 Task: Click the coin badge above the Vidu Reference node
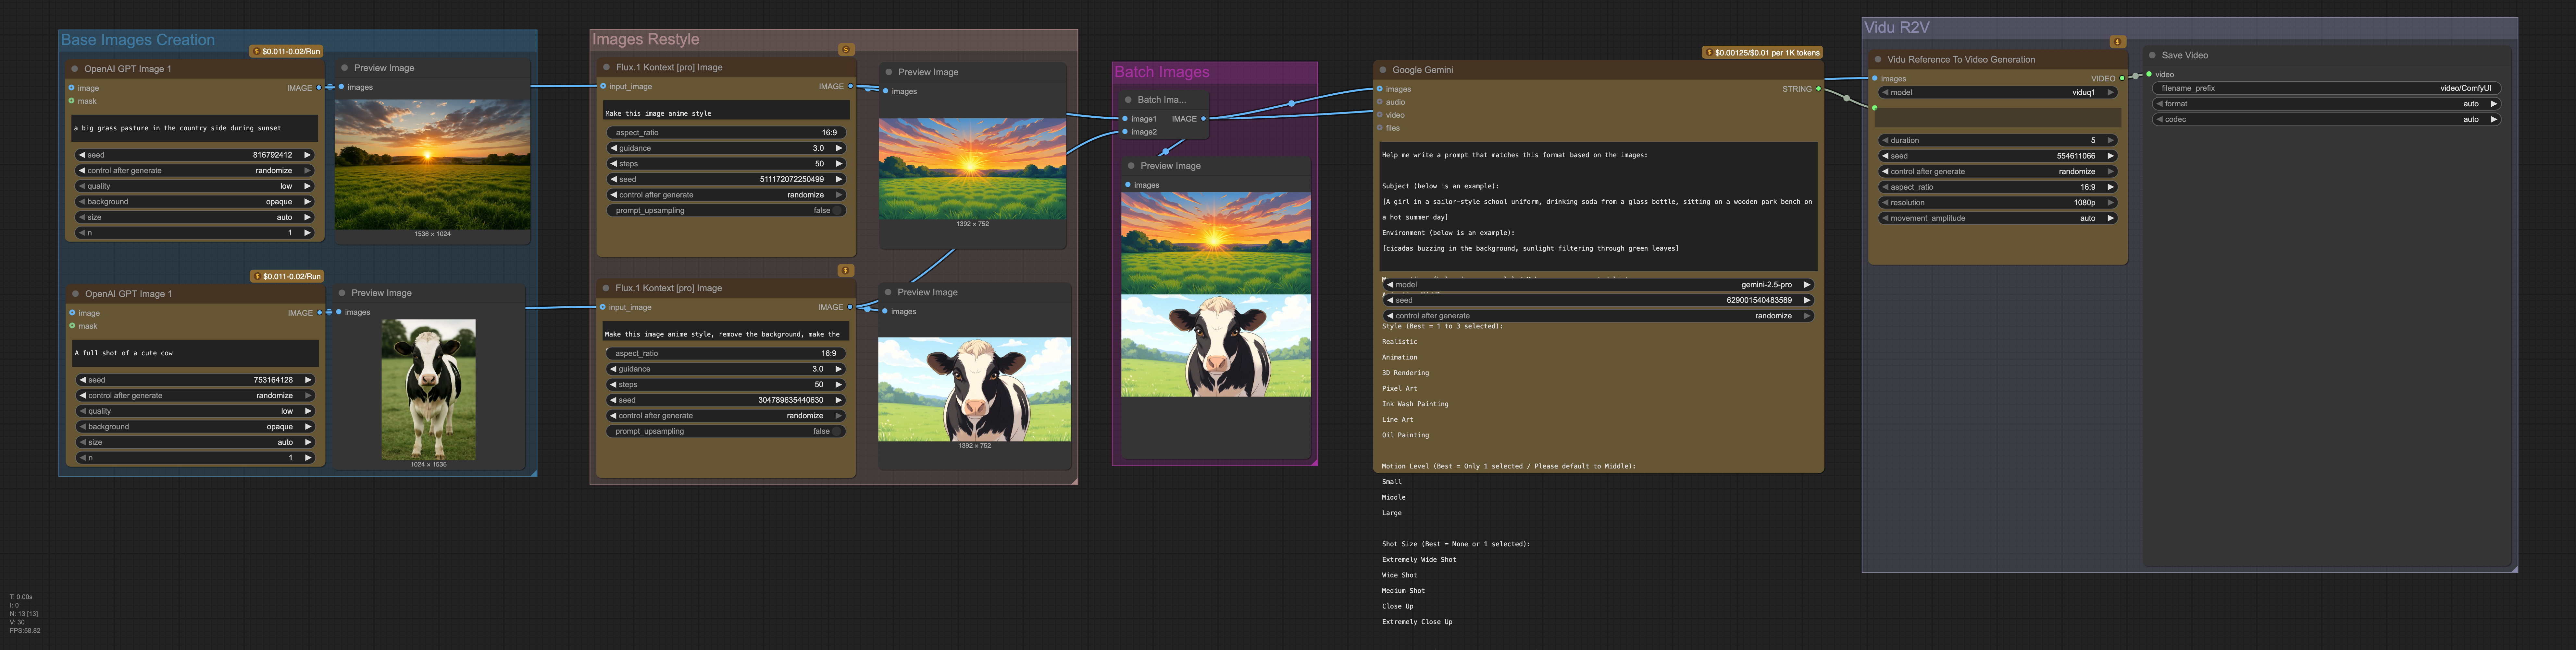point(2117,42)
